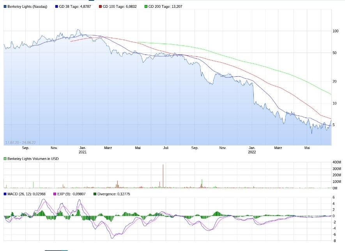
Task: Click the Berkeley Lights Volumen in USD label
Action: point(33,159)
